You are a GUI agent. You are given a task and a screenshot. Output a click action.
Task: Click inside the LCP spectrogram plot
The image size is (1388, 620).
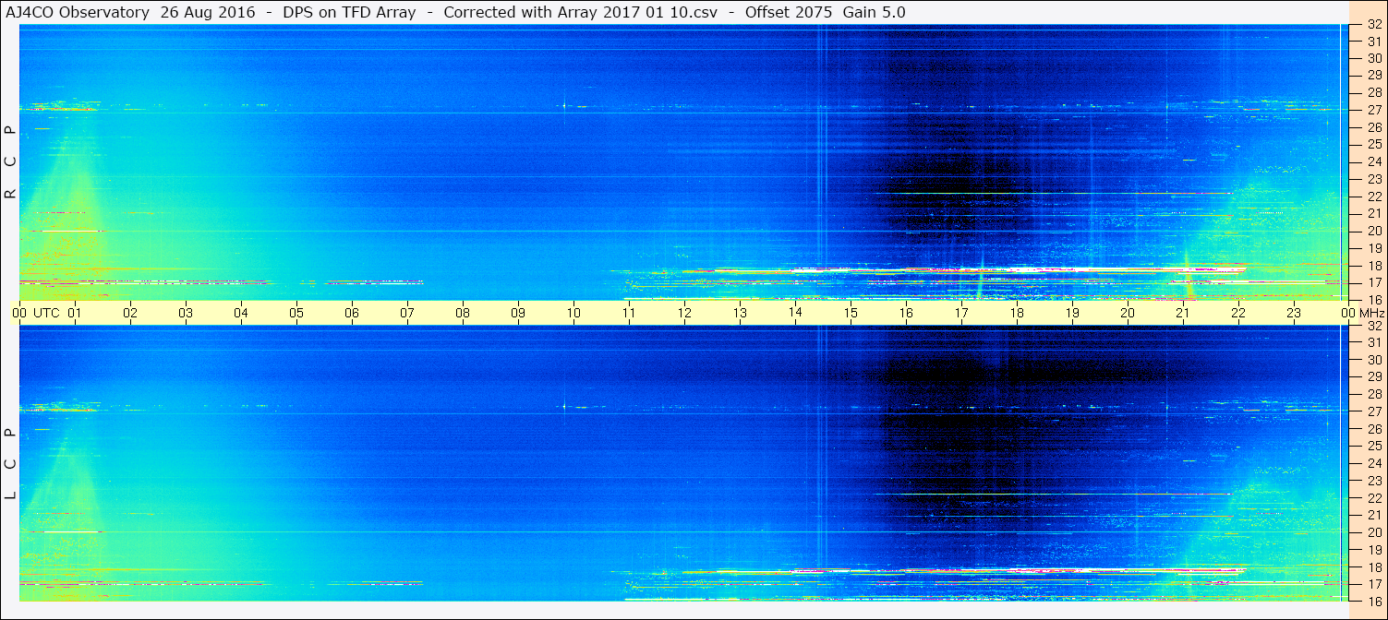tap(684, 463)
